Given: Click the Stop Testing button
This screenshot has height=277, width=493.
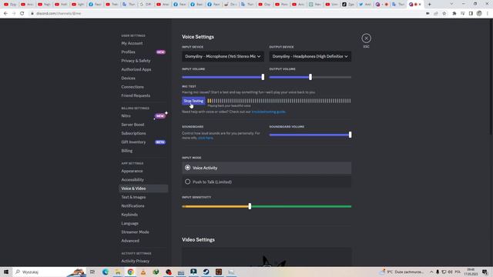Looking at the screenshot, I should [x=193, y=101].
